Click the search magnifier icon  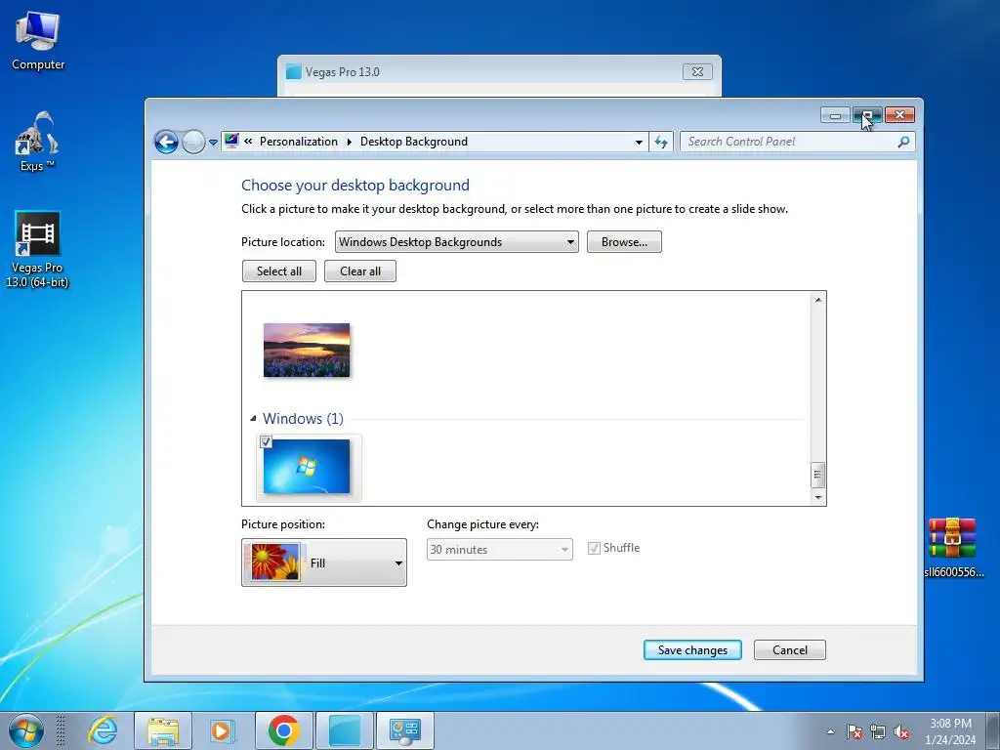[x=903, y=142]
